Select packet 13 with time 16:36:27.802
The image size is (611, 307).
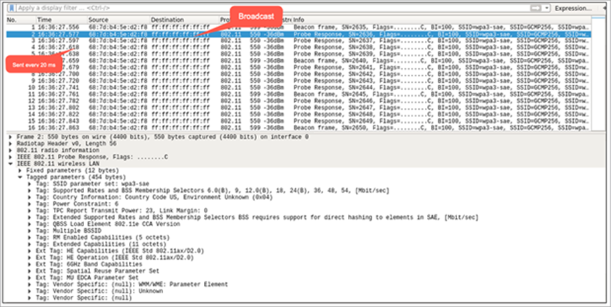point(299,108)
